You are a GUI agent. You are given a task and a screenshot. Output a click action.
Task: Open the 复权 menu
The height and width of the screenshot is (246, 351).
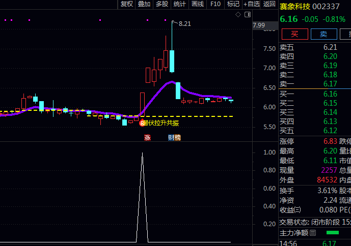pyautogui.click(x=126, y=4)
